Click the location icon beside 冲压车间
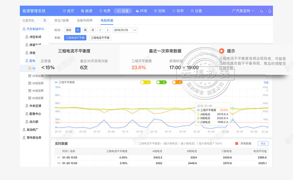293x180 pixels. tap(27, 37)
